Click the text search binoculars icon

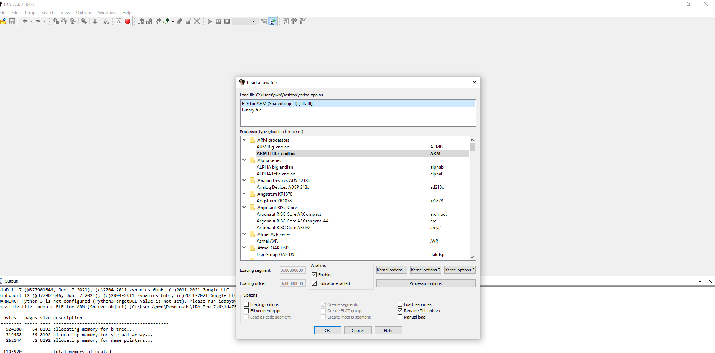click(64, 21)
